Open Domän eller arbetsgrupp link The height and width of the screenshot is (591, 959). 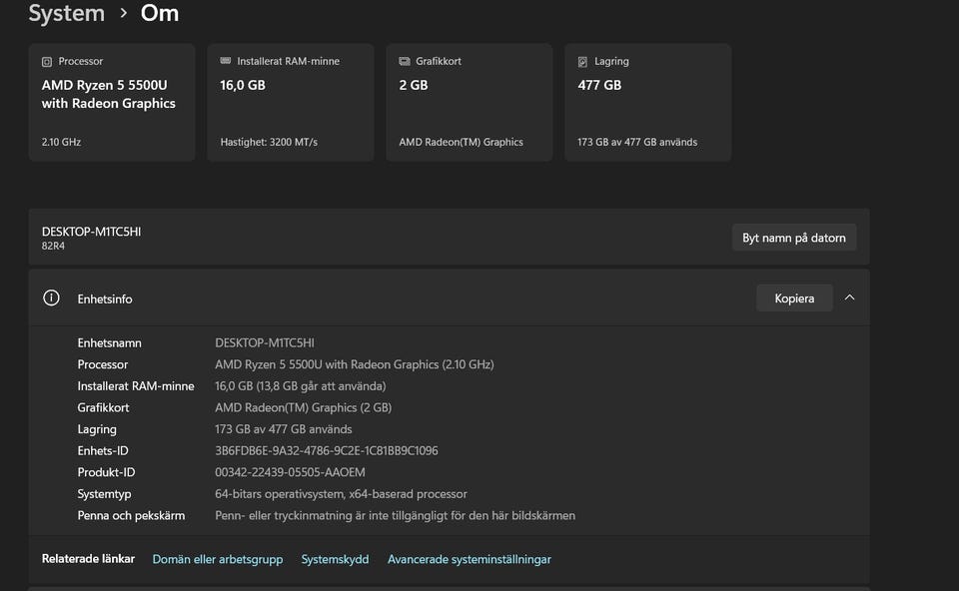(x=218, y=559)
